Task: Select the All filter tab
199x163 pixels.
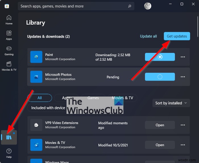Action: (40, 98)
